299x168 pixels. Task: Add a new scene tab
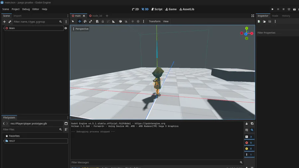(107, 16)
